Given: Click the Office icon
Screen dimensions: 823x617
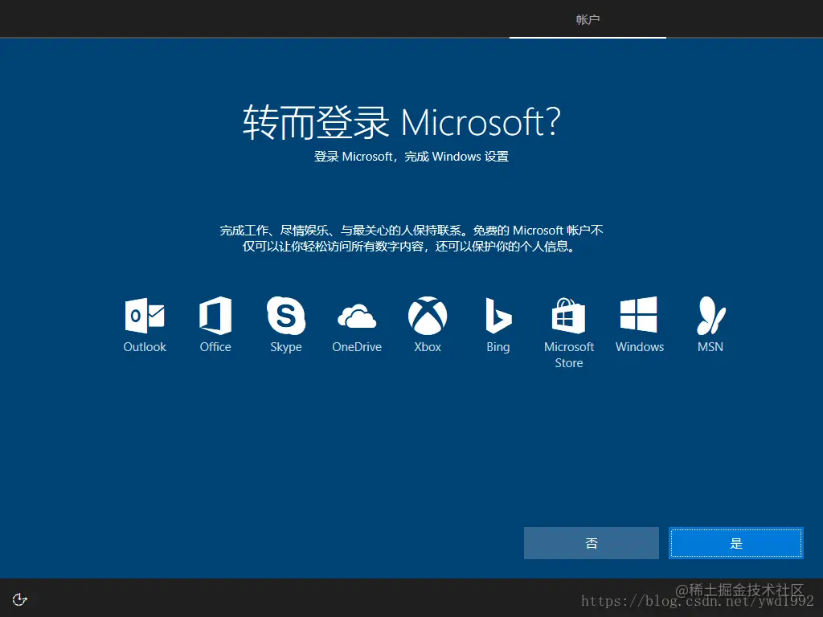Looking at the screenshot, I should point(215,315).
